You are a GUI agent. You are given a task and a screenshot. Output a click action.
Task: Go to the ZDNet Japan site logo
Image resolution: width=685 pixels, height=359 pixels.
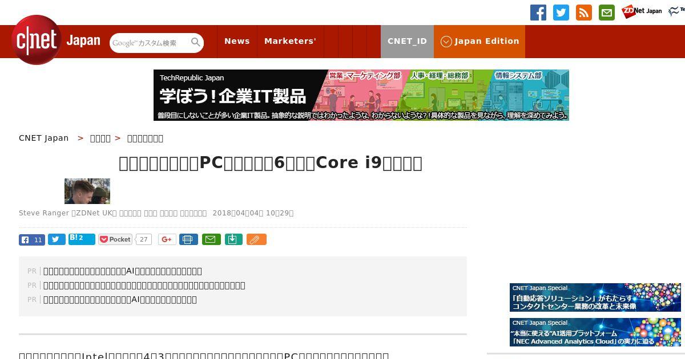pos(642,11)
